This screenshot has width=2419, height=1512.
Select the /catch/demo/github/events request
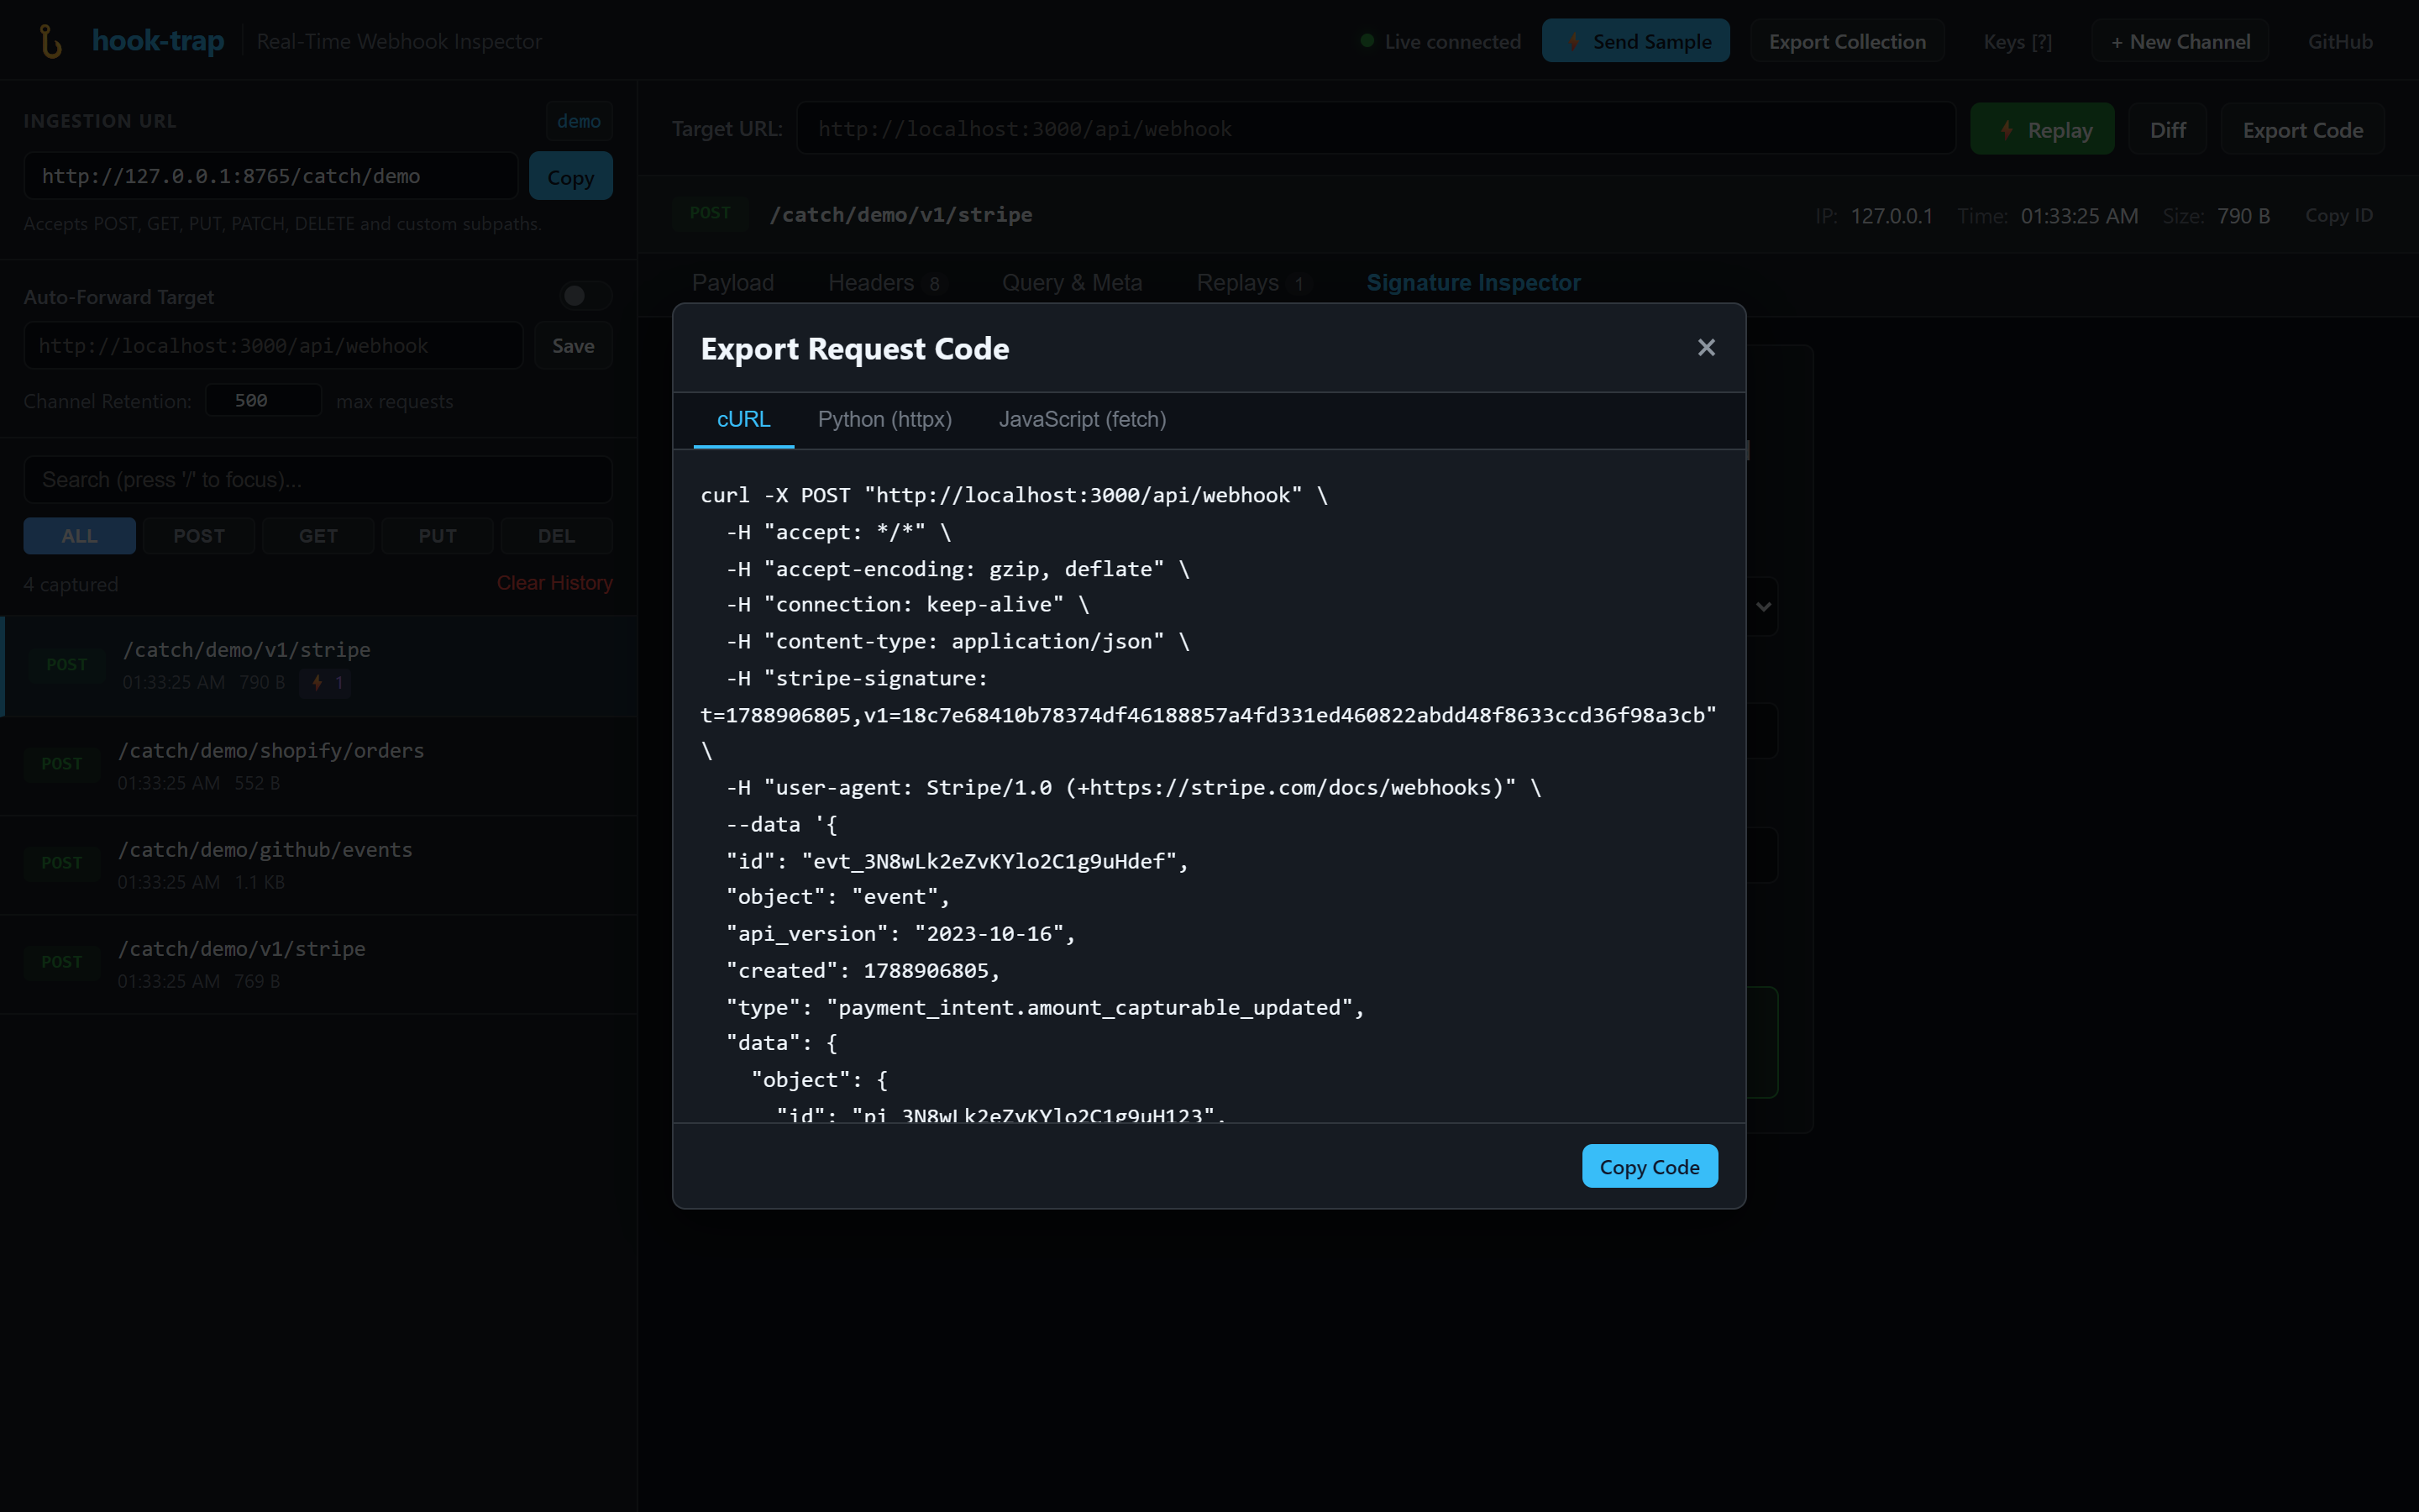(x=319, y=865)
